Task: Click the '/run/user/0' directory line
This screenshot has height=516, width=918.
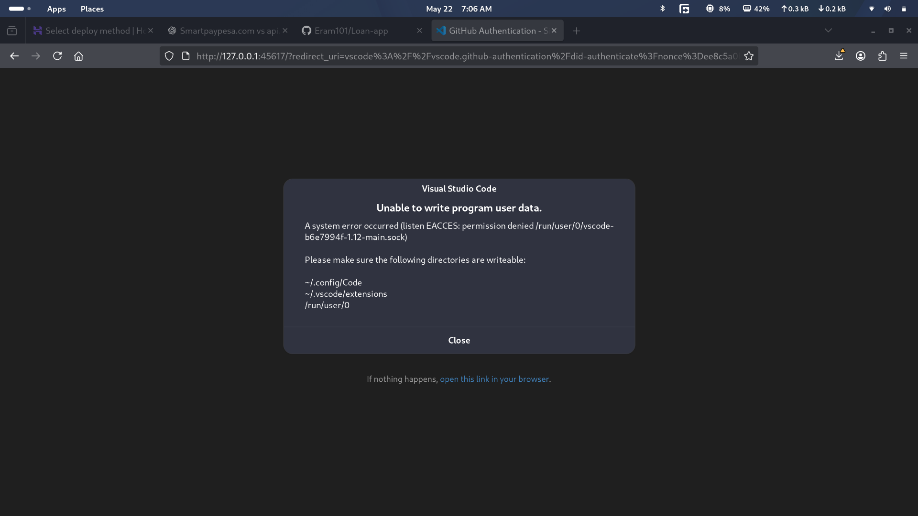Action: [327, 305]
